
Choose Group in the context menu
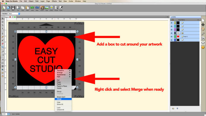click(63, 92)
